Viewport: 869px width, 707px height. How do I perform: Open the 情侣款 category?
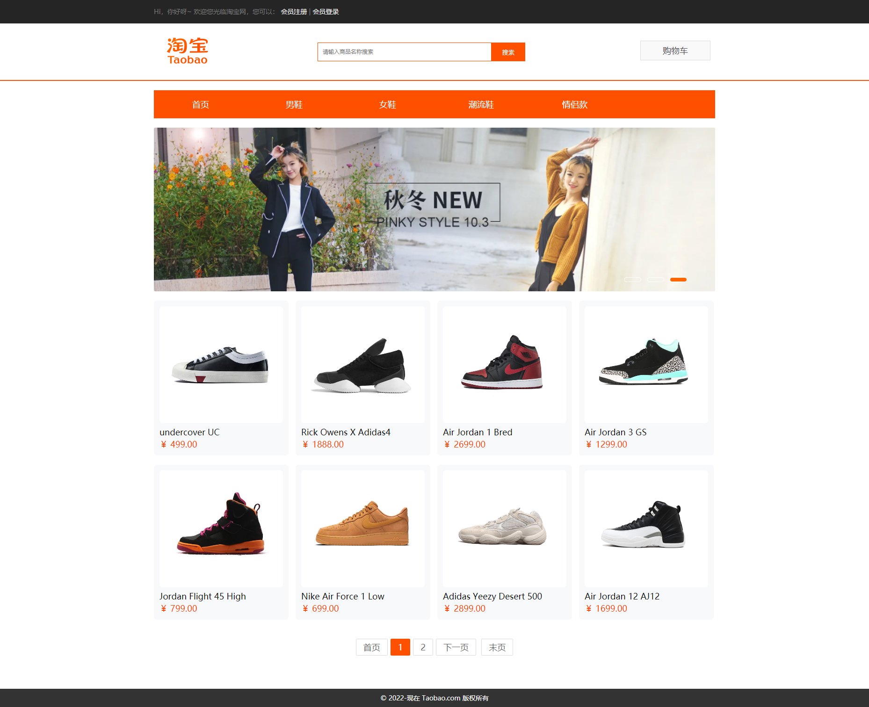click(575, 104)
